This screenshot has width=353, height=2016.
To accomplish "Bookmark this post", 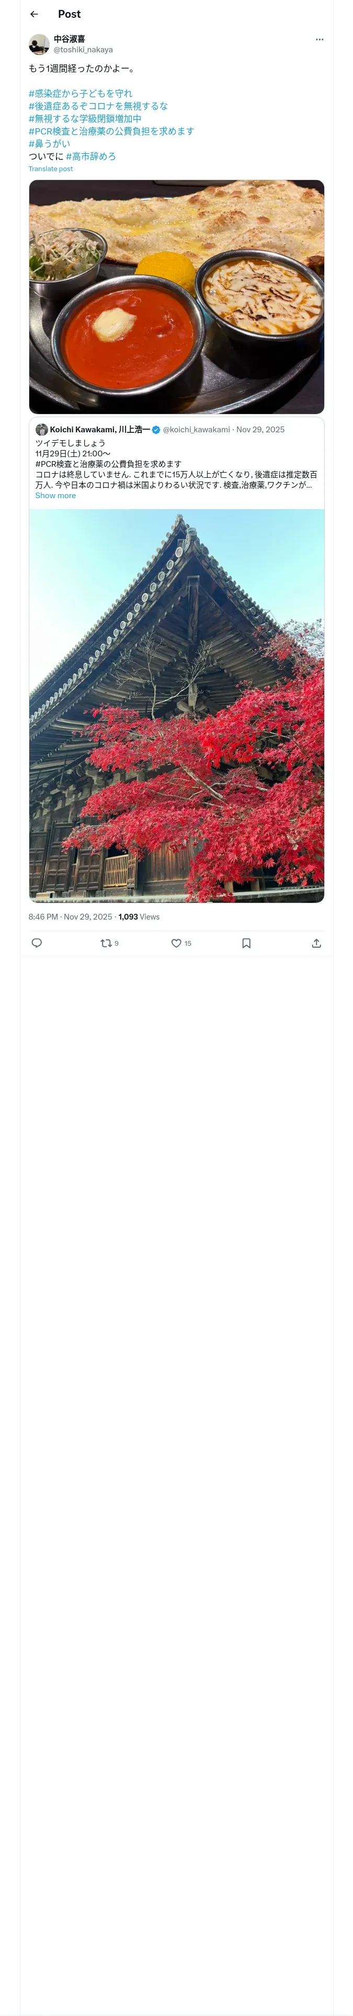I will (x=246, y=943).
